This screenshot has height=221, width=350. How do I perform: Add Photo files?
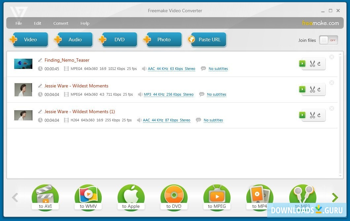click(x=164, y=40)
